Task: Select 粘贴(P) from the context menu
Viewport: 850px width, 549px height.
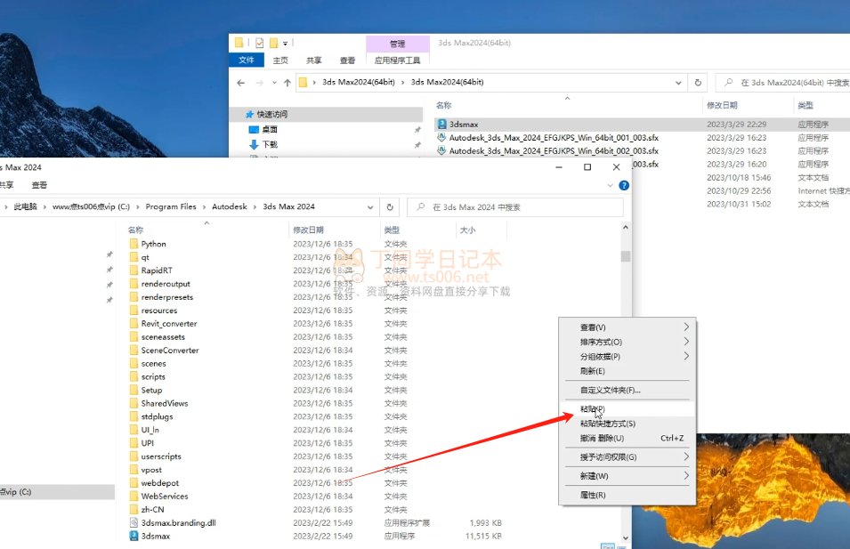Action: click(593, 409)
